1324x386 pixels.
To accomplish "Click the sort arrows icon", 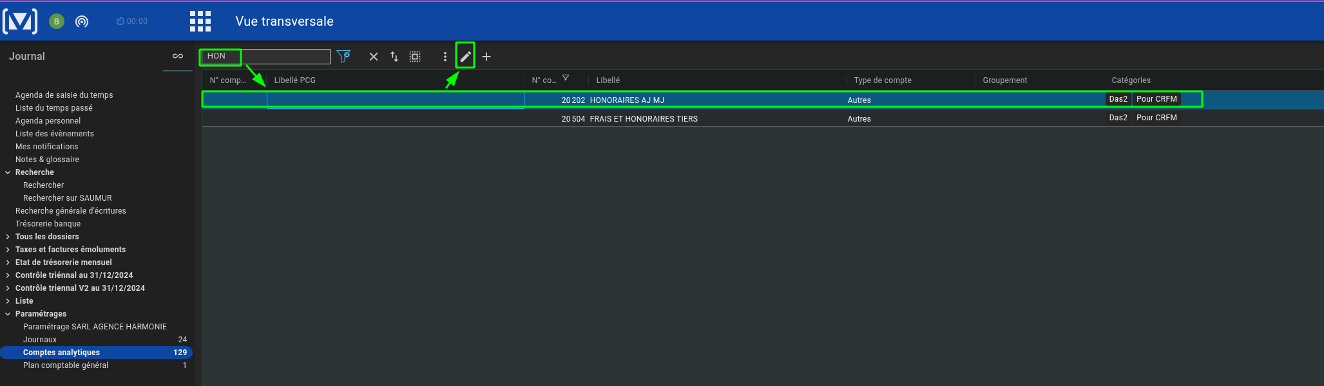I will click(394, 57).
